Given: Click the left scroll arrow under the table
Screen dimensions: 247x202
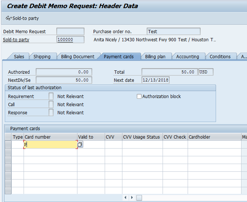Looking at the screenshot, I should point(126,198).
